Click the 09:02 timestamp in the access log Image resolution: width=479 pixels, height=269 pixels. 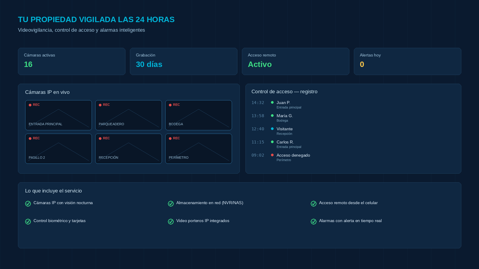258,155
